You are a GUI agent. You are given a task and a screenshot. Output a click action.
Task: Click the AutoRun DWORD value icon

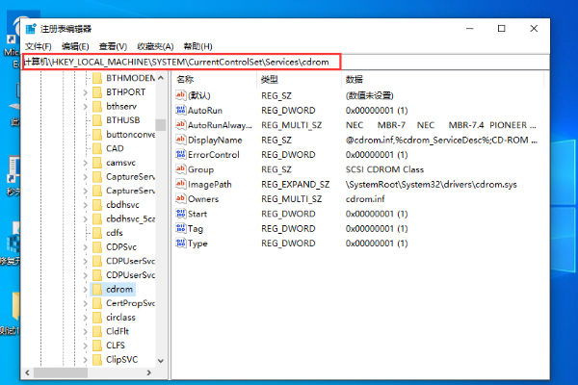tap(181, 110)
